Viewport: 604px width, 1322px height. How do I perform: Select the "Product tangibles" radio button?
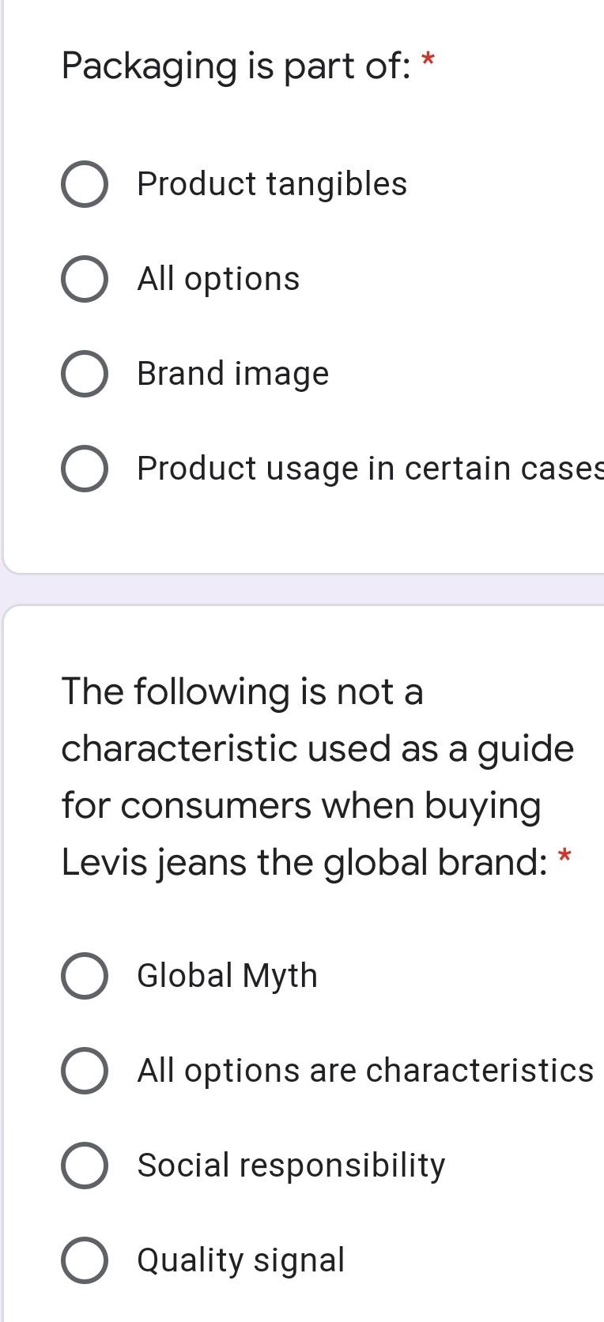(x=85, y=184)
